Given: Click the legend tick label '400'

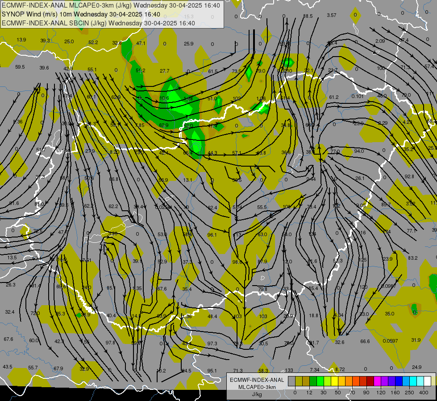Looking at the screenshot, I should coord(424,393).
